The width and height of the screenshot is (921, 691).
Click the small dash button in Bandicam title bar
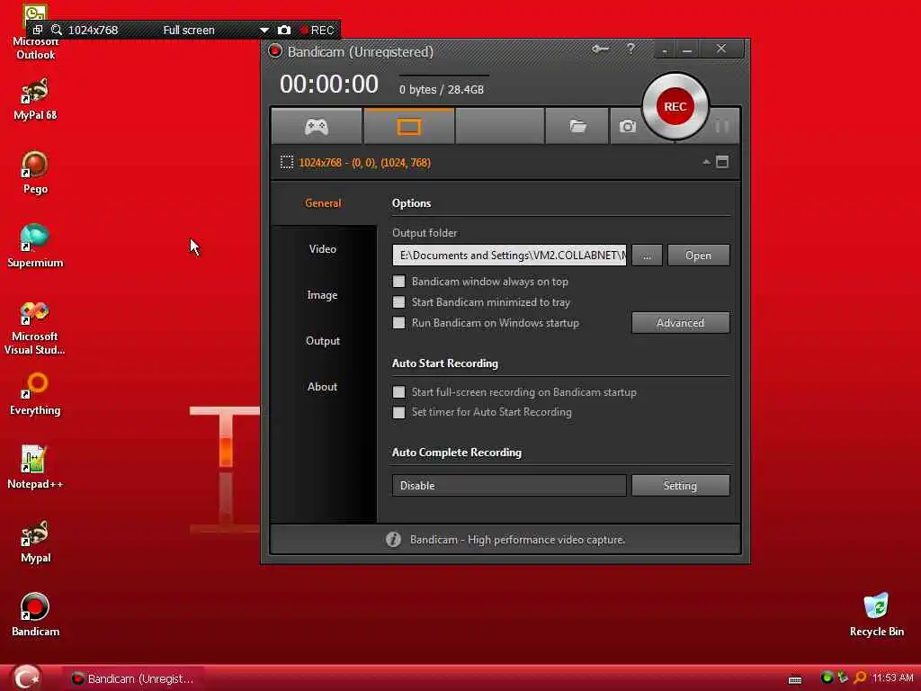point(665,50)
